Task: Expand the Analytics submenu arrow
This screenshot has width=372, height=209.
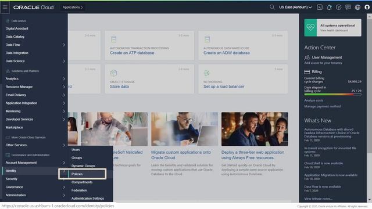Action: 64,79
